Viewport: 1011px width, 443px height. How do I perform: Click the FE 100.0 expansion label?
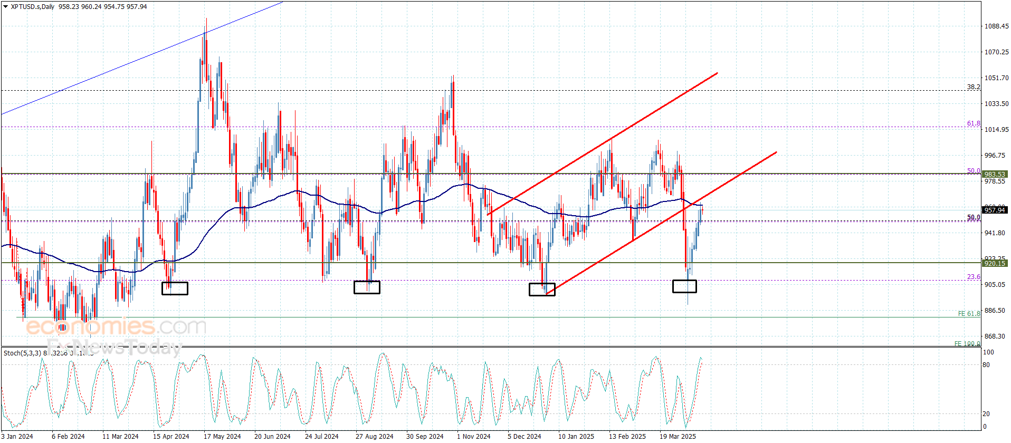coord(967,344)
